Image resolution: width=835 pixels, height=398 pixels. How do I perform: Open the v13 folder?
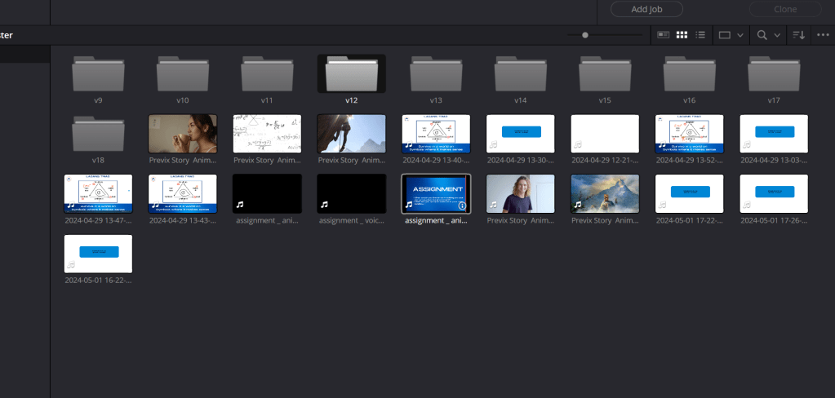[436, 74]
